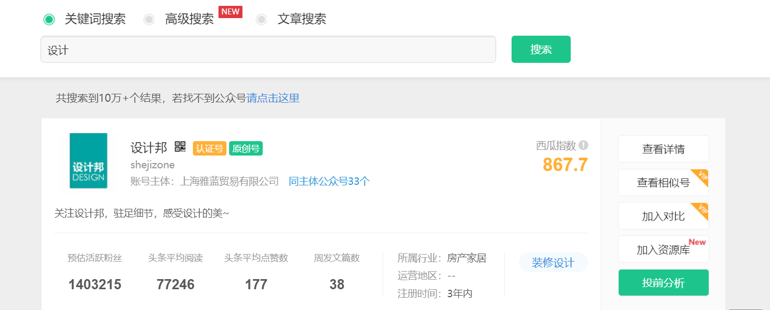Image resolution: width=770 pixels, height=310 pixels.
Task: Open the 请点击这里 link
Action: (x=273, y=98)
